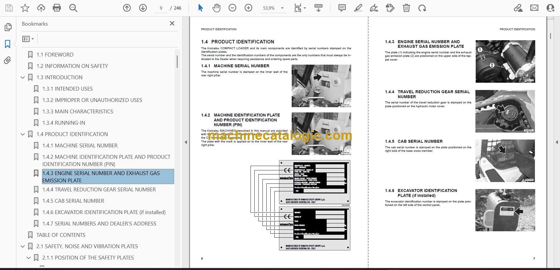Click the scrolling mode keyboard icon
This screenshot has width=560, height=270.
point(318,8)
